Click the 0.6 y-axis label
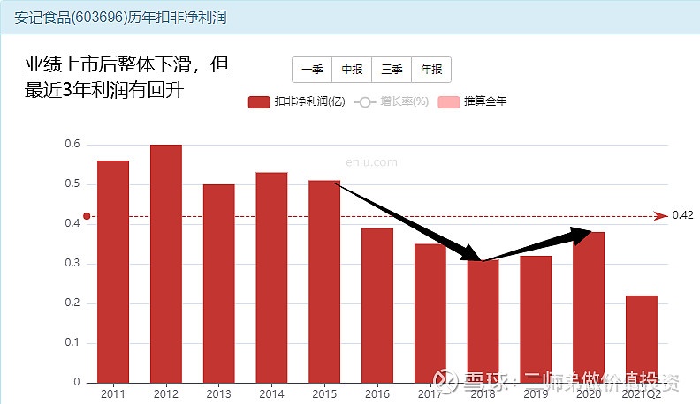The width and height of the screenshot is (700, 404). 72,144
